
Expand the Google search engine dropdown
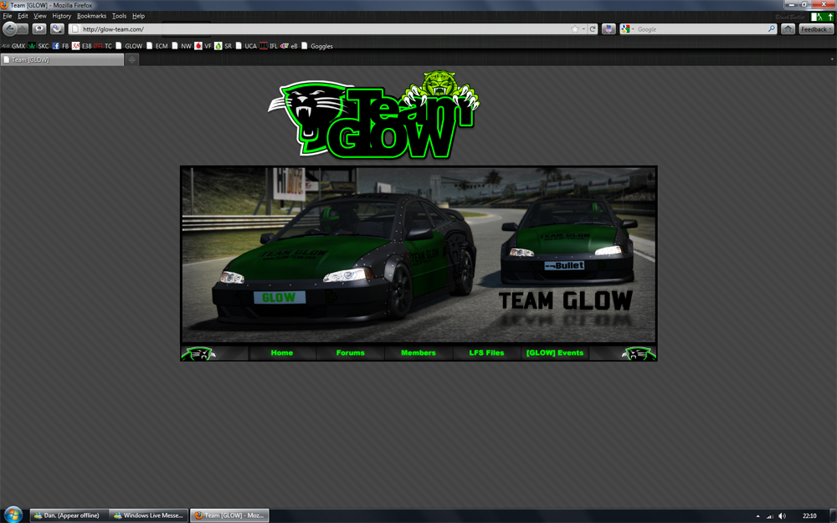[627, 29]
